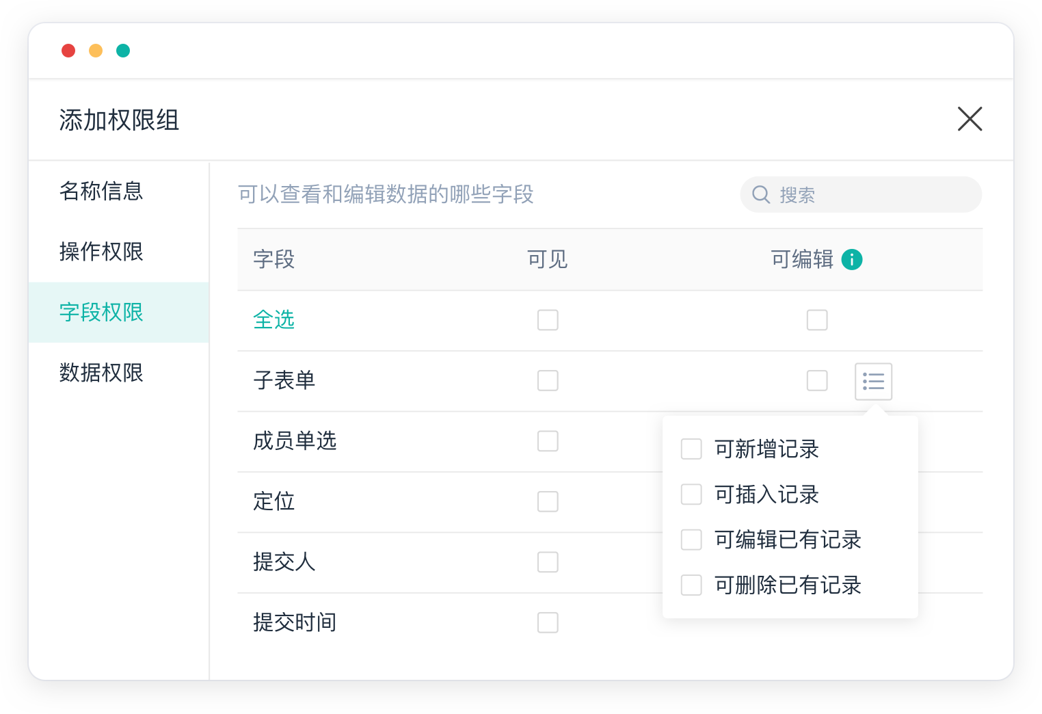Enable 可删除已有记录 checkbox
The height and width of the screenshot is (714, 1042).
click(691, 585)
